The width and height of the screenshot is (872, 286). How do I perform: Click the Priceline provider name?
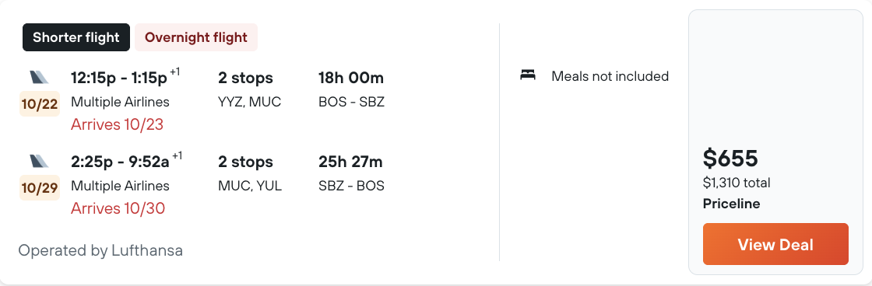pos(731,204)
